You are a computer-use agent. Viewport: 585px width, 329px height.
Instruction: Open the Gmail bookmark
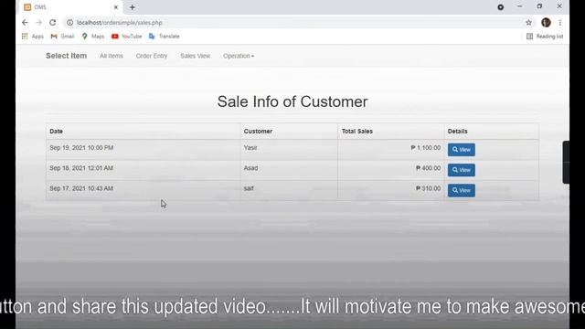(62, 37)
